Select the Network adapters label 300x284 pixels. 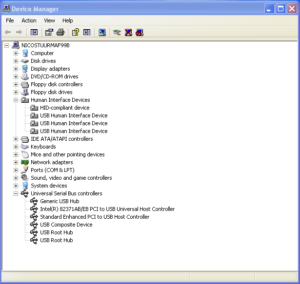click(52, 162)
